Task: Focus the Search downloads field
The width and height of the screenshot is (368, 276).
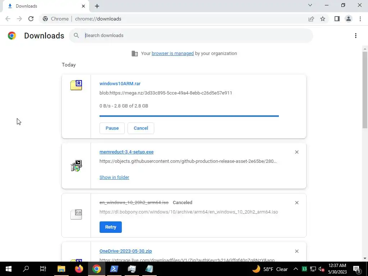Action: (x=191, y=36)
